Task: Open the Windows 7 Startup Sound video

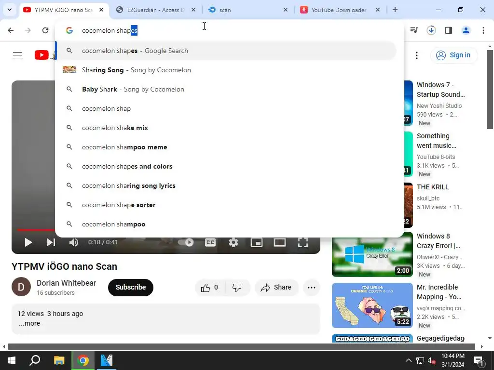Action: click(x=440, y=89)
